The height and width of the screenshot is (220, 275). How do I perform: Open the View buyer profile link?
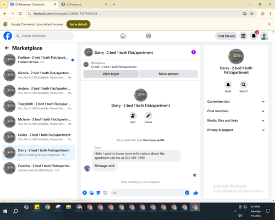(x=153, y=140)
